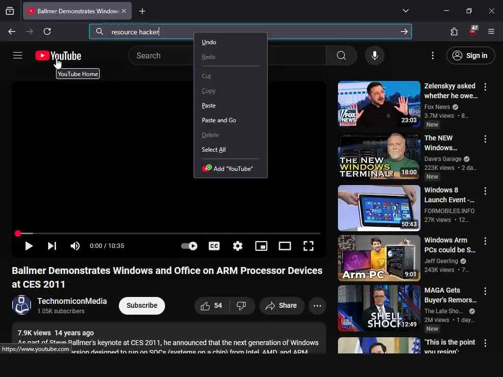Click MAGA Gets Buyer's Remorse title

(450, 295)
